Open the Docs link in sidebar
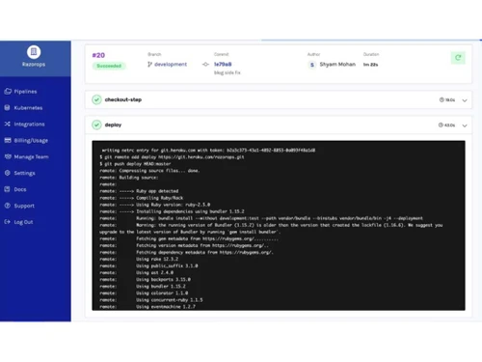This screenshot has width=482, height=362. coord(20,189)
